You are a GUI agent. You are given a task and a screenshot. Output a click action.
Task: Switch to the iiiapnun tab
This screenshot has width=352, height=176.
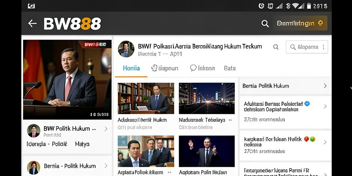(165, 68)
